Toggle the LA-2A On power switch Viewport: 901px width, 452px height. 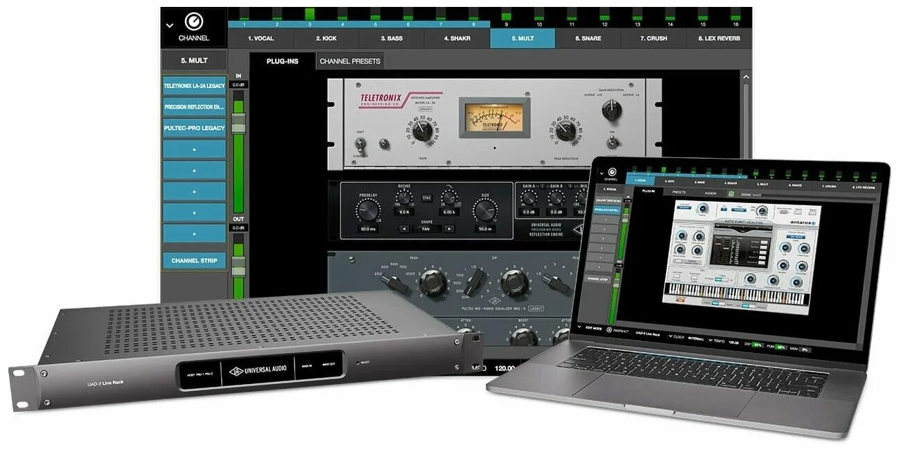point(612,142)
